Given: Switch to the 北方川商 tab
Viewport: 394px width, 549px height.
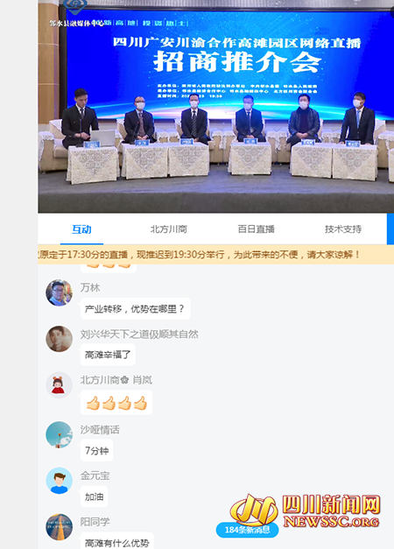Looking at the screenshot, I should tap(168, 229).
